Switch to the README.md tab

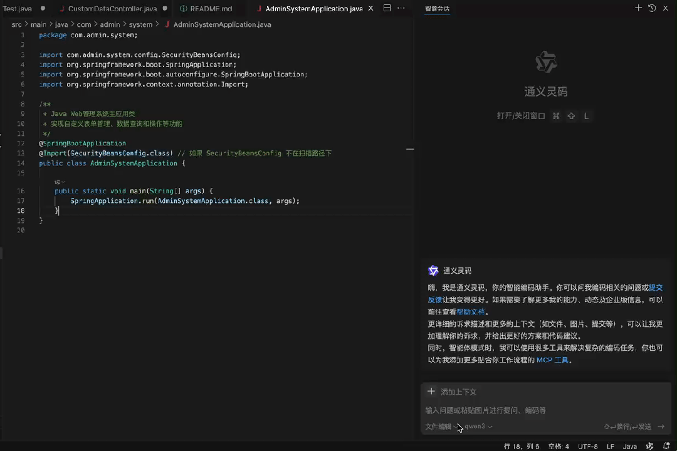pos(211,8)
